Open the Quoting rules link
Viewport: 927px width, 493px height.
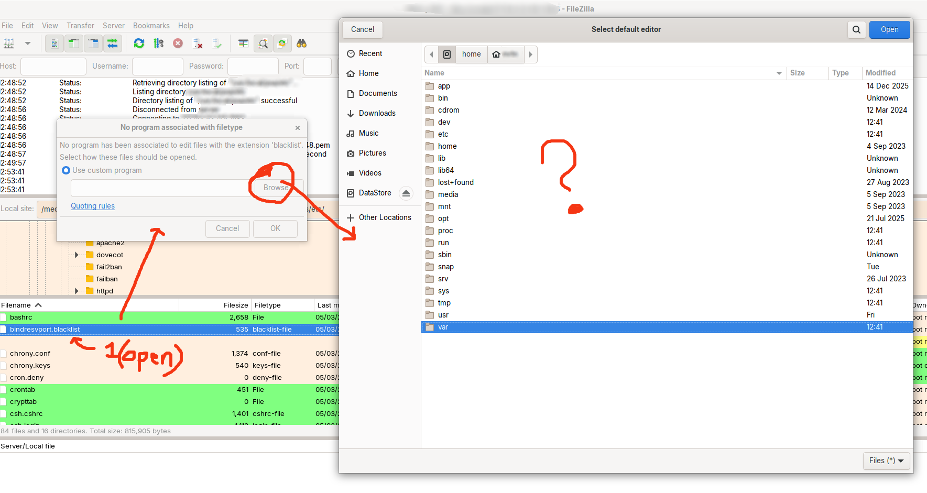93,206
